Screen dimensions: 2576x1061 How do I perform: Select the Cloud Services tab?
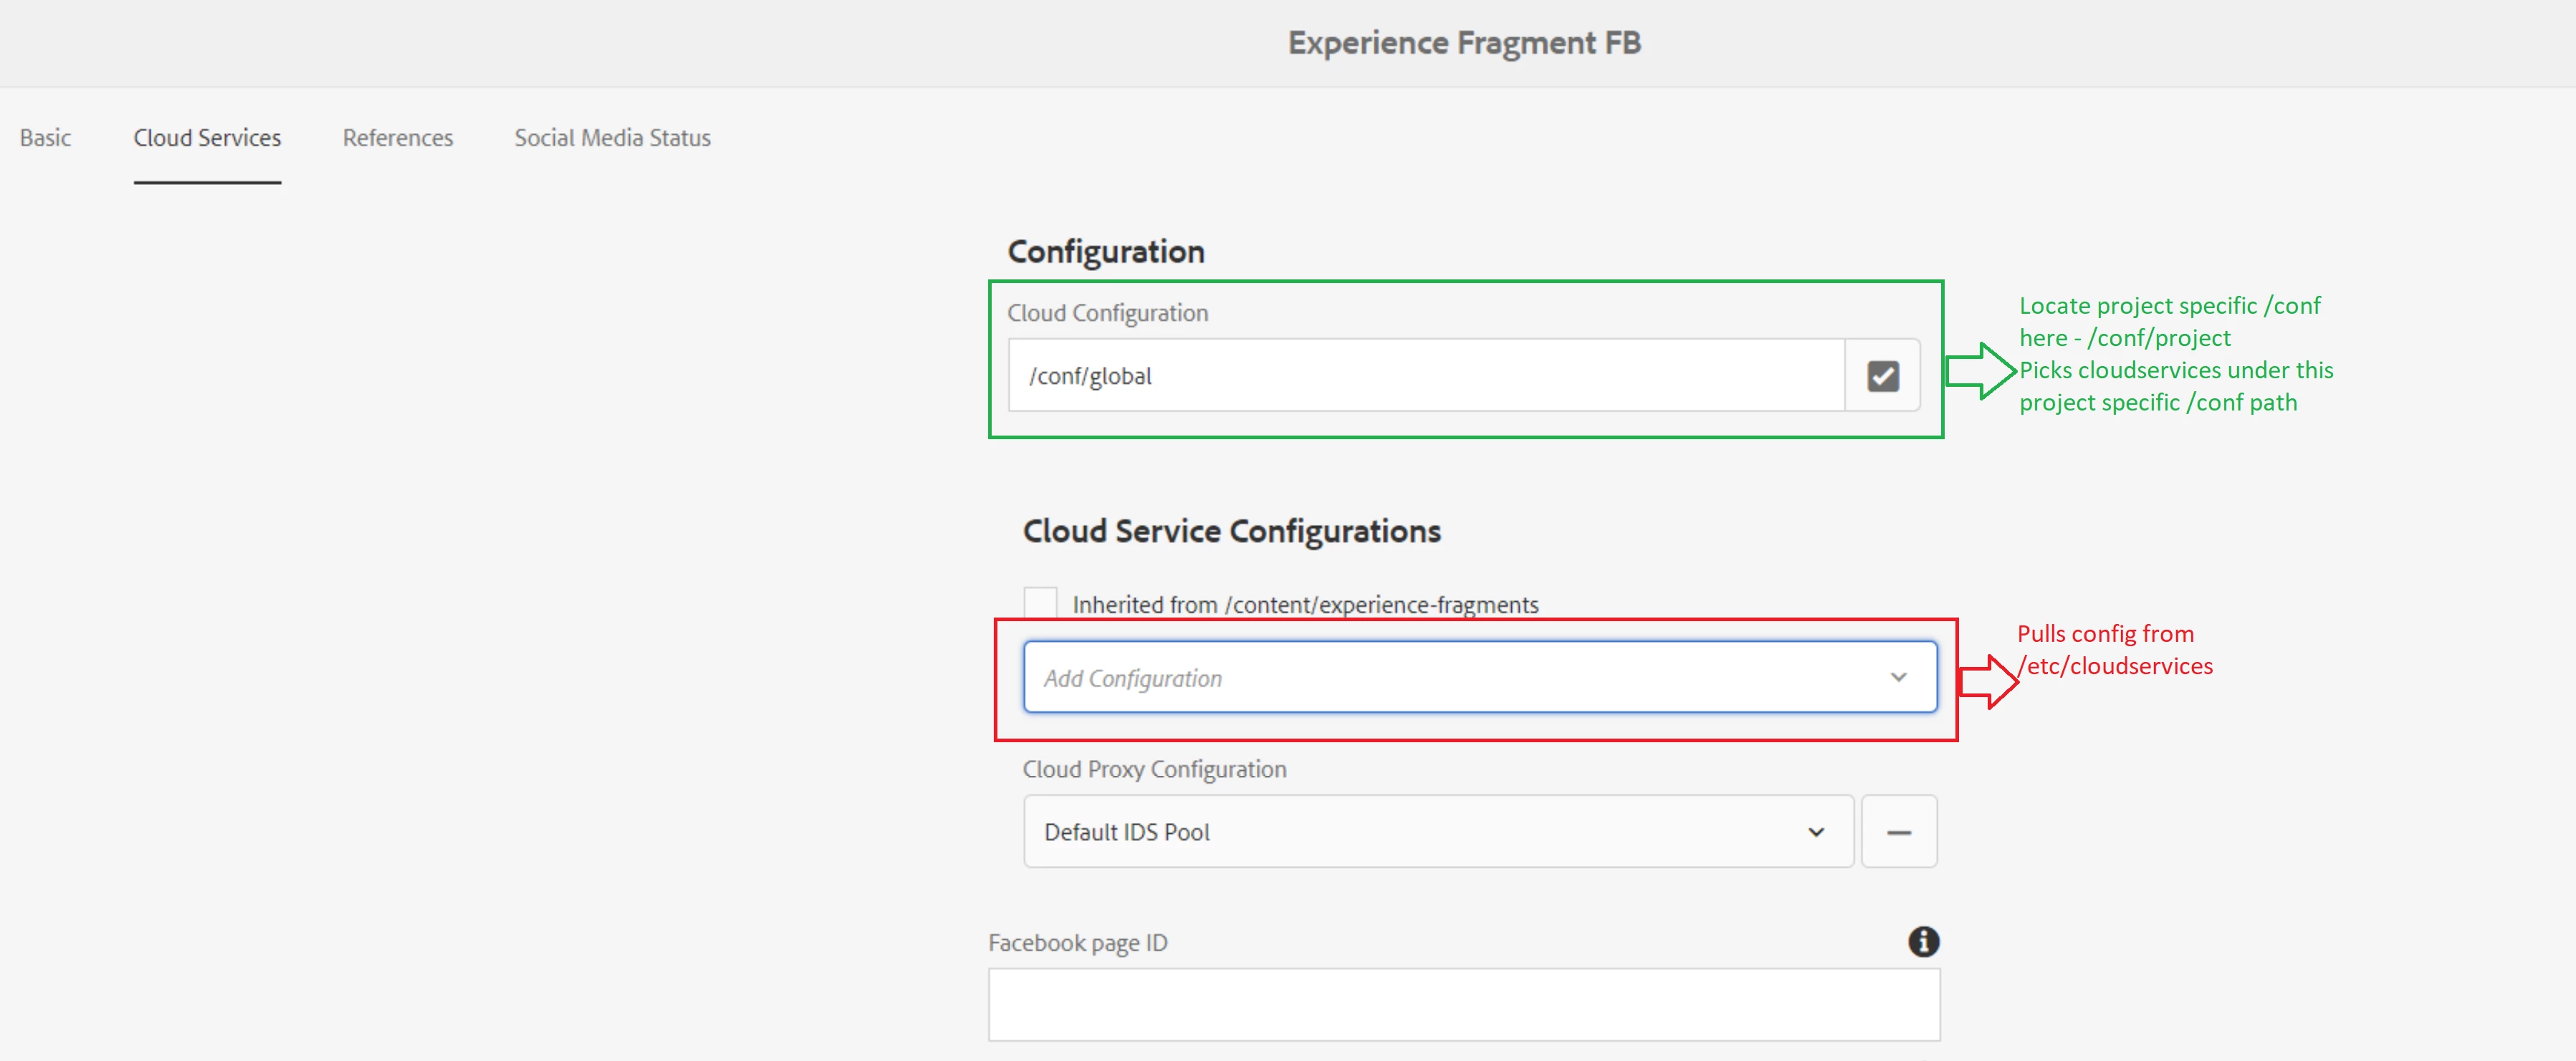point(207,138)
